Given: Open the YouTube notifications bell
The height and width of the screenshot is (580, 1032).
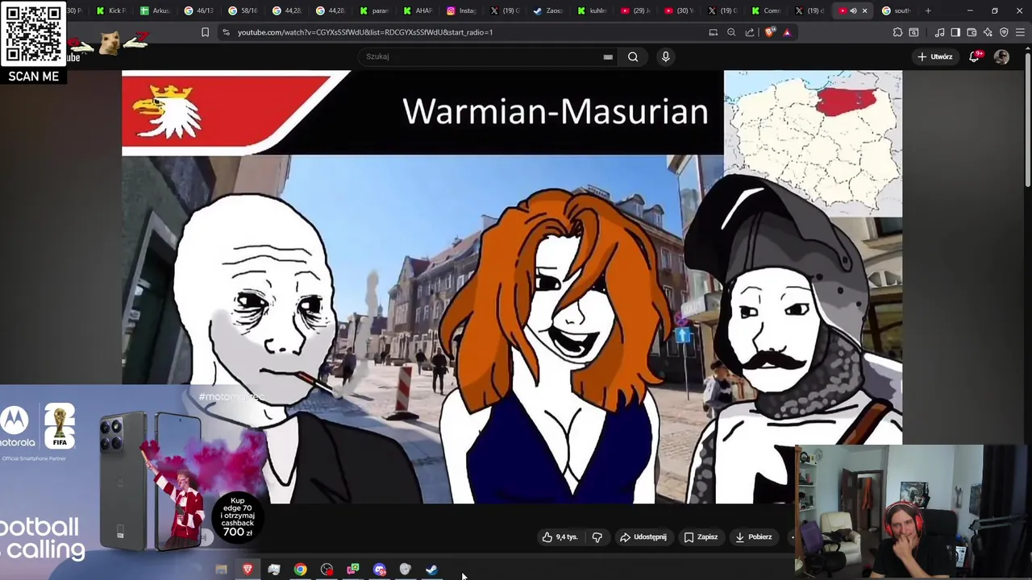Looking at the screenshot, I should click(974, 56).
